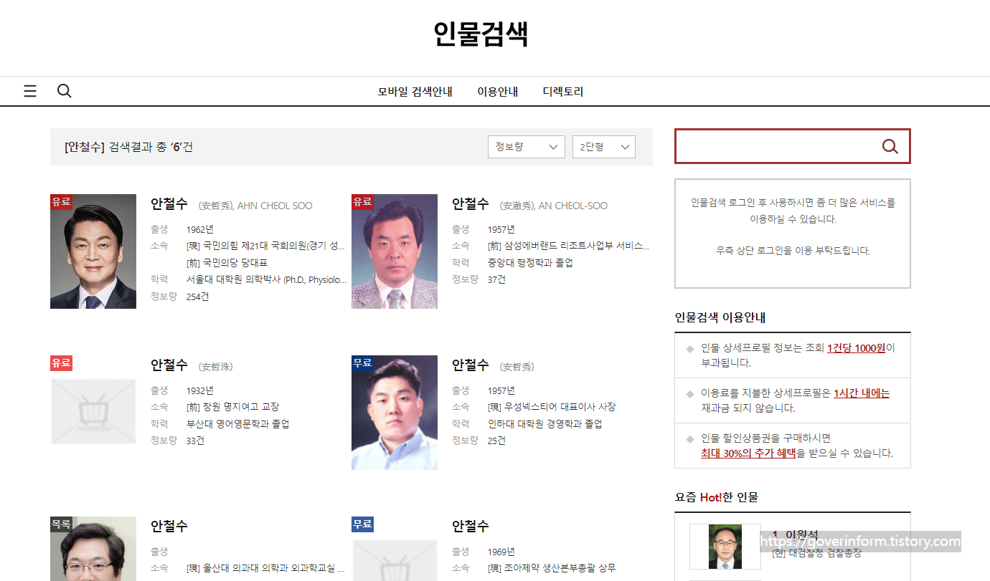The height and width of the screenshot is (581, 990).
Task: Click 중앙대 행정학과 졸업 text
Action: 530,262
